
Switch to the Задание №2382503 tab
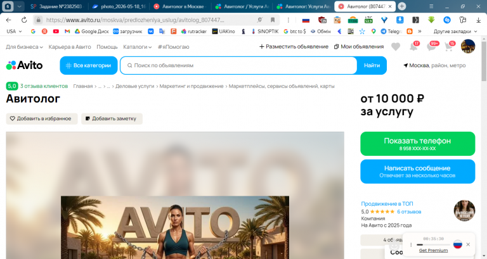(57, 6)
